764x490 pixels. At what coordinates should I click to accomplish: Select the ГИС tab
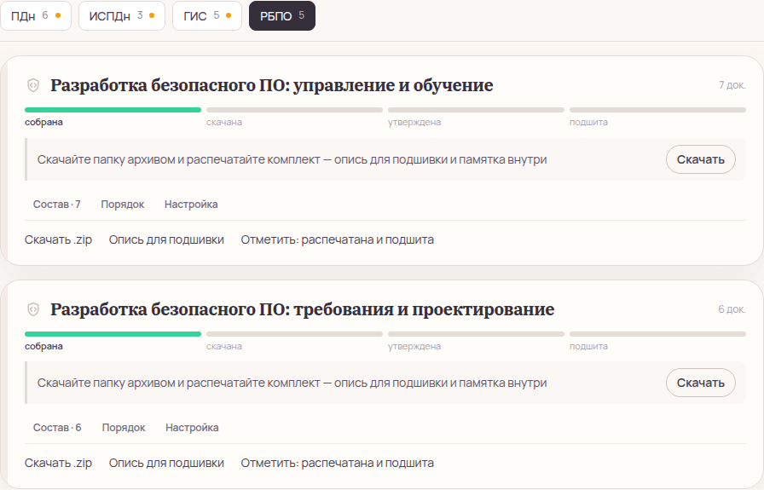click(207, 16)
